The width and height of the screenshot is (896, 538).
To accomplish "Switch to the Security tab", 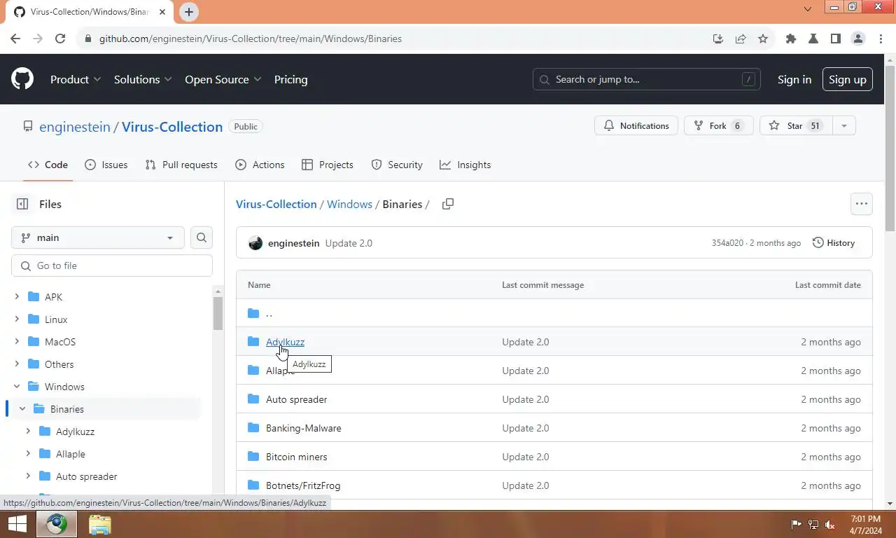I will (x=397, y=165).
